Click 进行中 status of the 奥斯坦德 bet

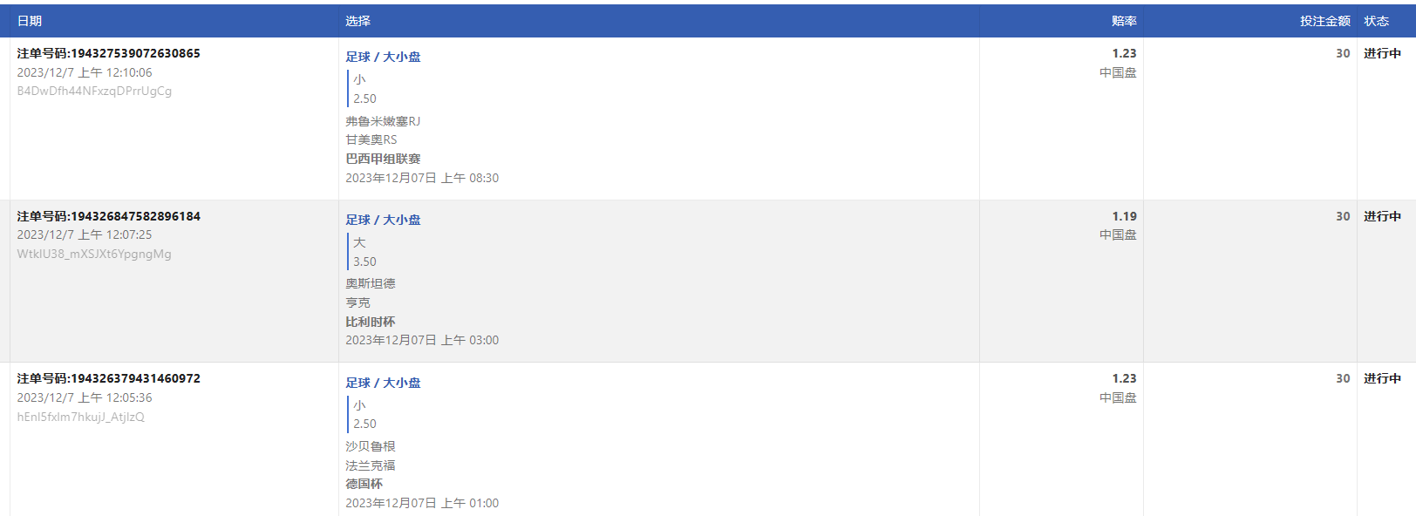1383,216
